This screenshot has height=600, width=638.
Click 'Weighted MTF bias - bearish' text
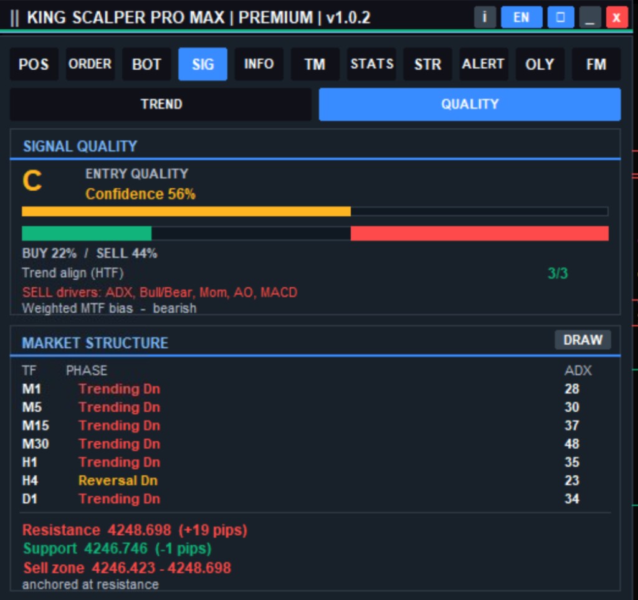coord(109,308)
